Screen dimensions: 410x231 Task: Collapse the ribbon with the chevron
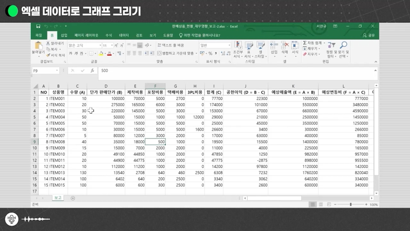point(376,62)
